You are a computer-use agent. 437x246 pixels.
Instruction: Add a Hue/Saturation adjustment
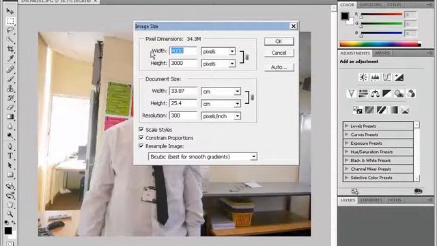[363, 94]
